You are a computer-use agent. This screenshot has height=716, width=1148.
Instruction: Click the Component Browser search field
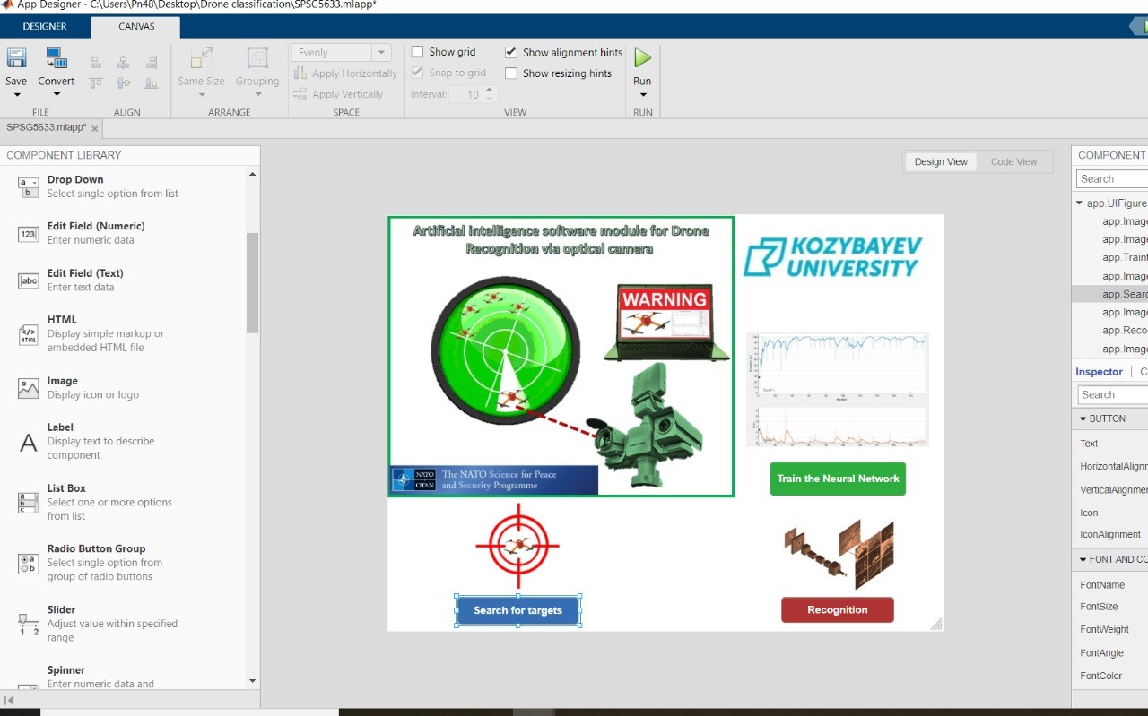(1112, 179)
